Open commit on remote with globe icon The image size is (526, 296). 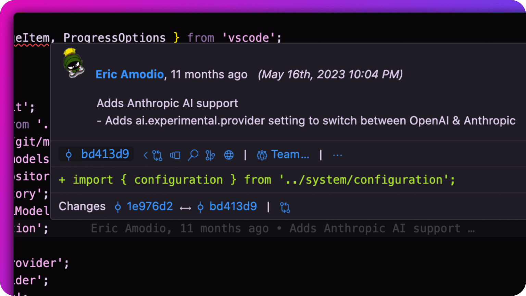229,155
